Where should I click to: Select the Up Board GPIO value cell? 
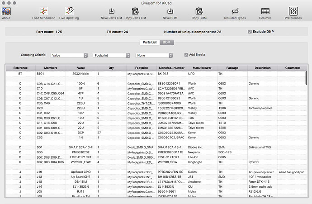pos(81,172)
